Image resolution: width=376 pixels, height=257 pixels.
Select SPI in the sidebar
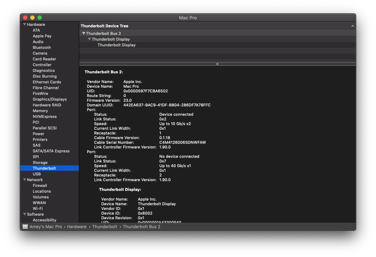[x=36, y=157]
